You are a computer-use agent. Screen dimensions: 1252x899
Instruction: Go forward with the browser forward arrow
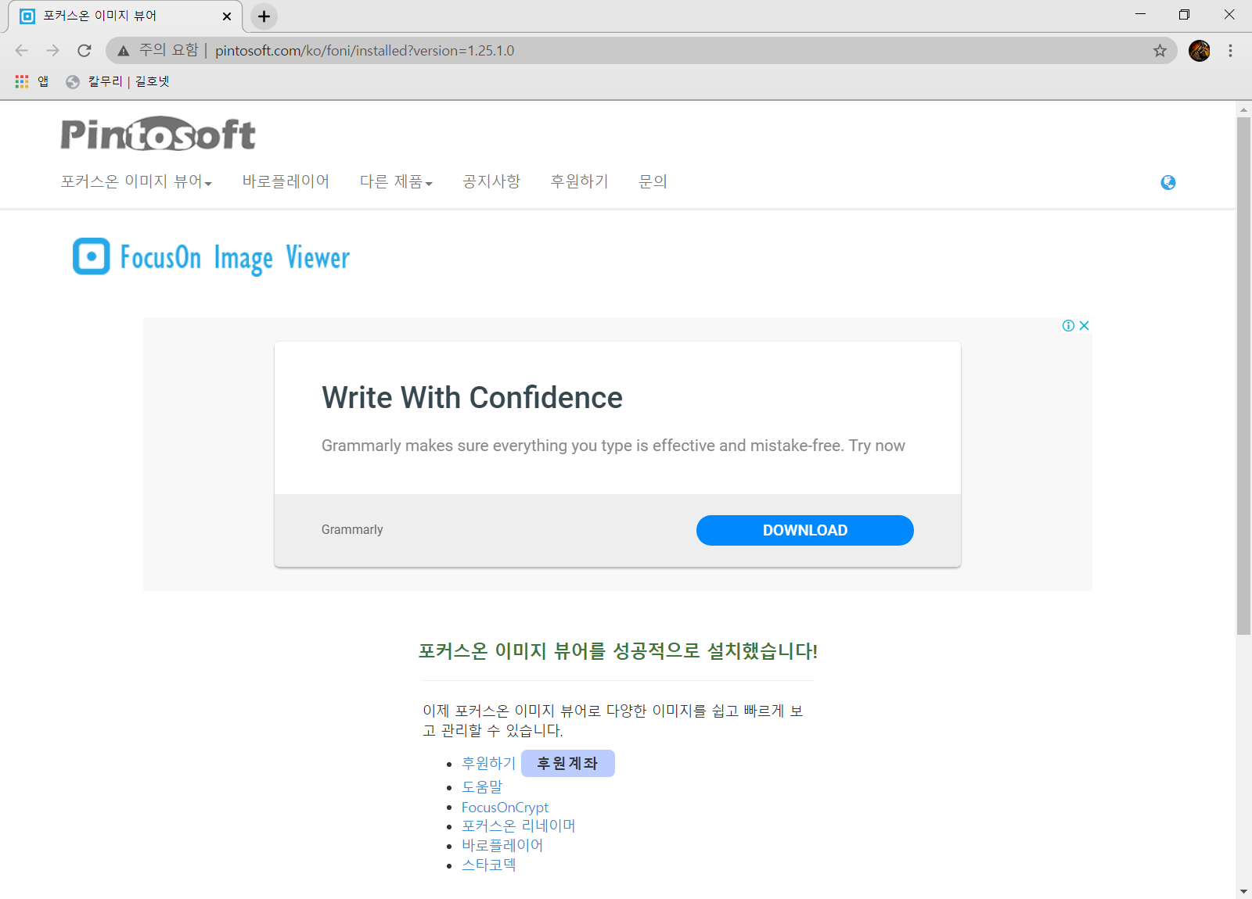52,51
